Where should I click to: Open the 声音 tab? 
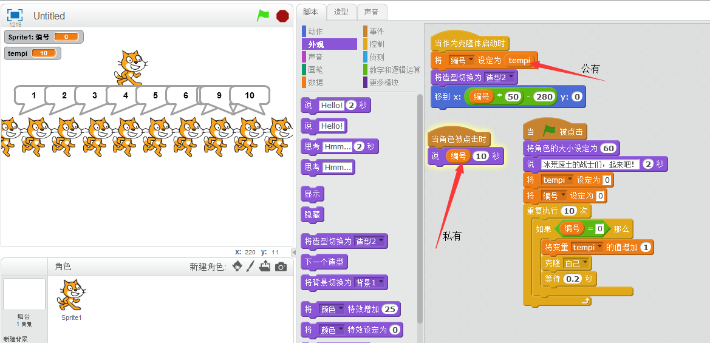pos(372,12)
